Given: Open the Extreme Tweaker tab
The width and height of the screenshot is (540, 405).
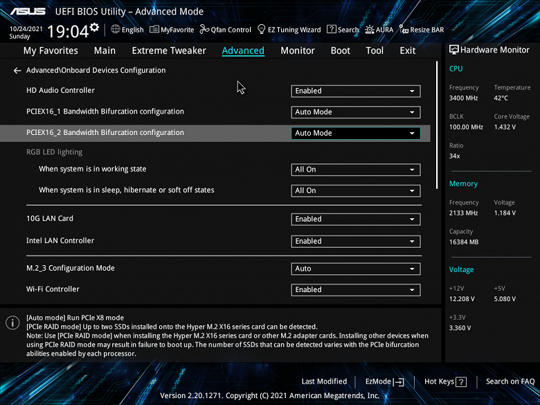Looking at the screenshot, I should click(169, 51).
